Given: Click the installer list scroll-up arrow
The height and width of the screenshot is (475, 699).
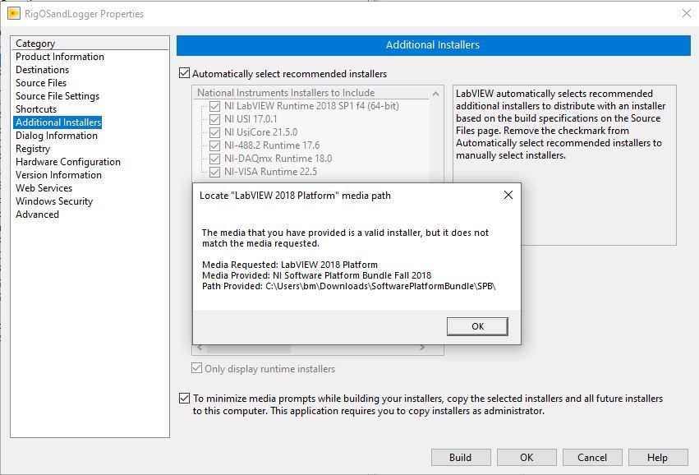Looking at the screenshot, I should coord(436,93).
